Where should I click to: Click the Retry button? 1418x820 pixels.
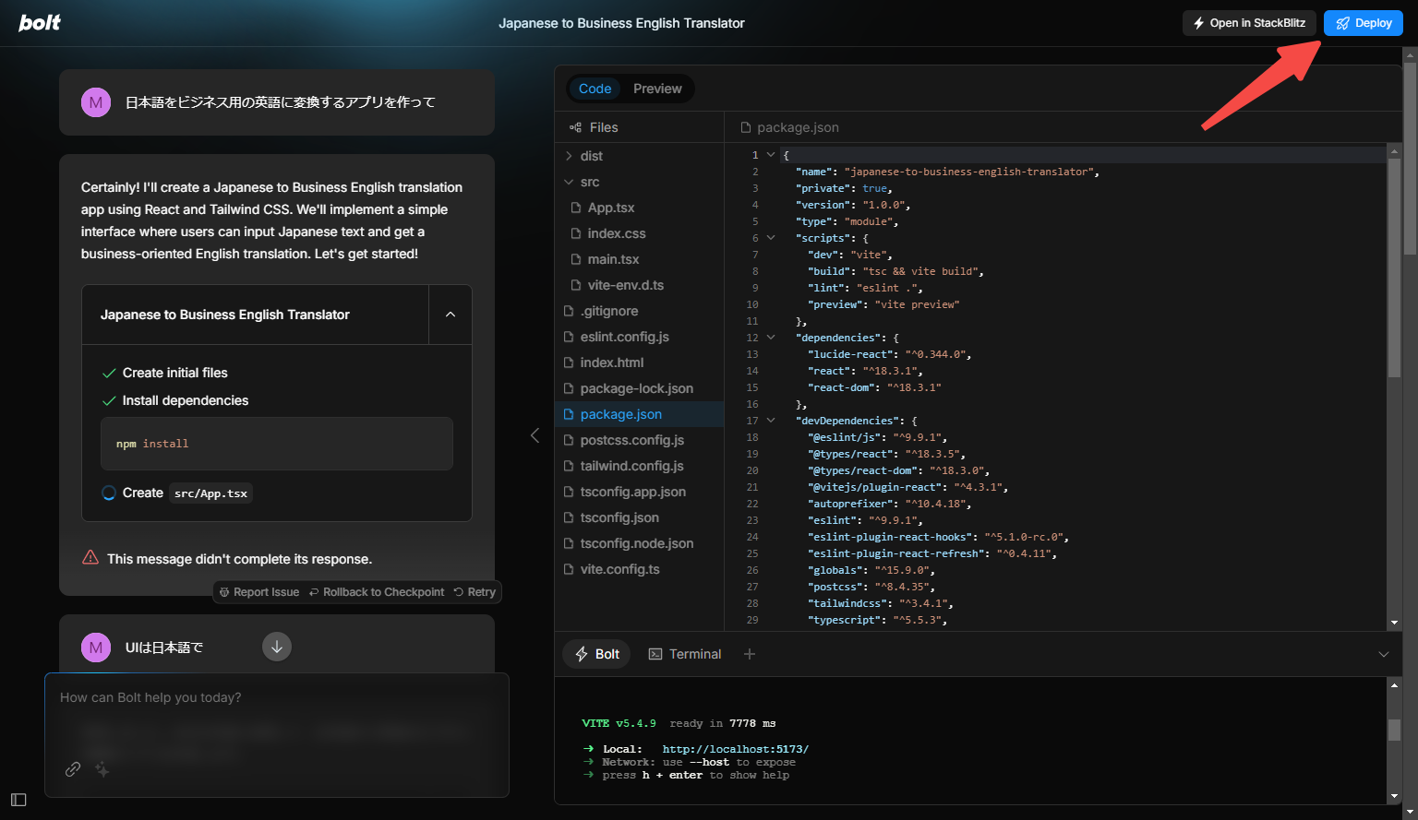pos(475,592)
